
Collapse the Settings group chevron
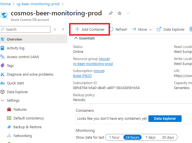[x=2, y=101]
